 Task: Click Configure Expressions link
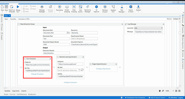[x=103, y=69]
